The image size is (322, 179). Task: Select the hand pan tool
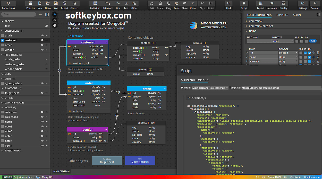pos(55,25)
